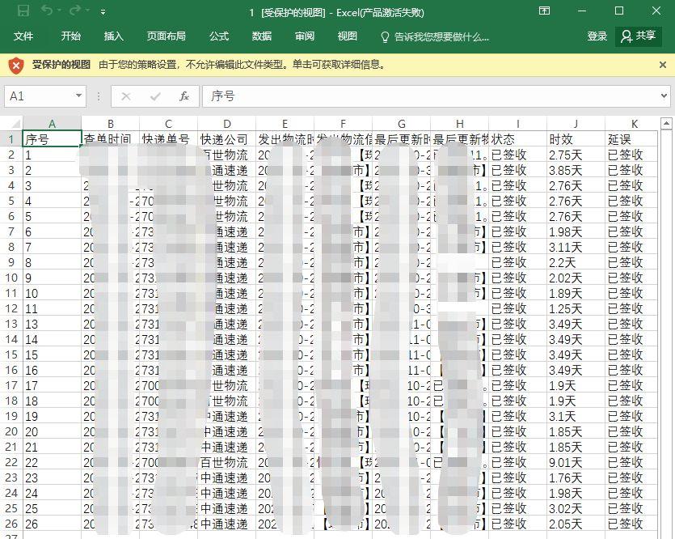Click vertical scrollbar up arrow

tap(666, 124)
